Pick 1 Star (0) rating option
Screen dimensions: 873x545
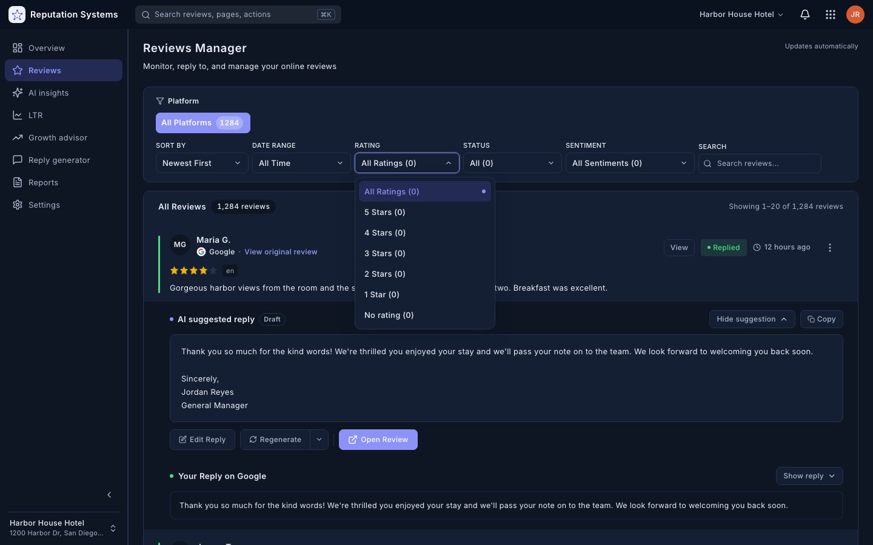click(x=425, y=294)
